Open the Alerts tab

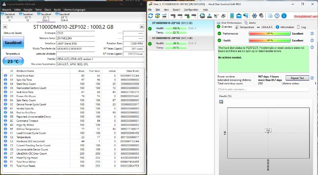point(250,23)
